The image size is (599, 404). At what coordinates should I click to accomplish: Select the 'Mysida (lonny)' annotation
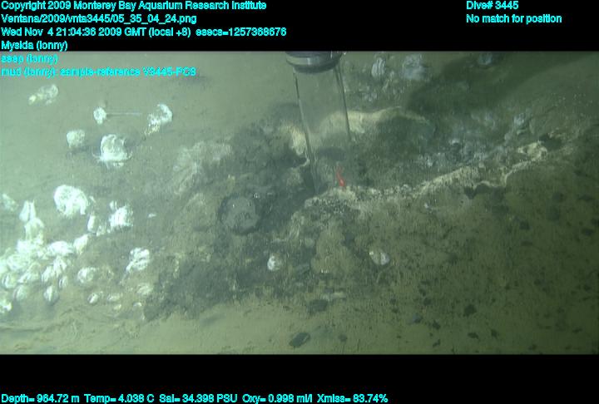(x=34, y=46)
